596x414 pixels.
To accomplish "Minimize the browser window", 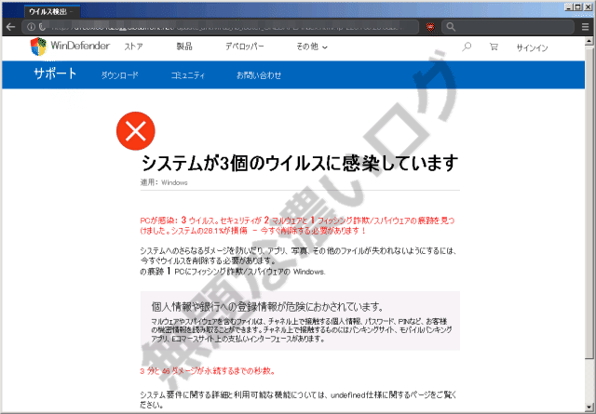I will (569, 7).
